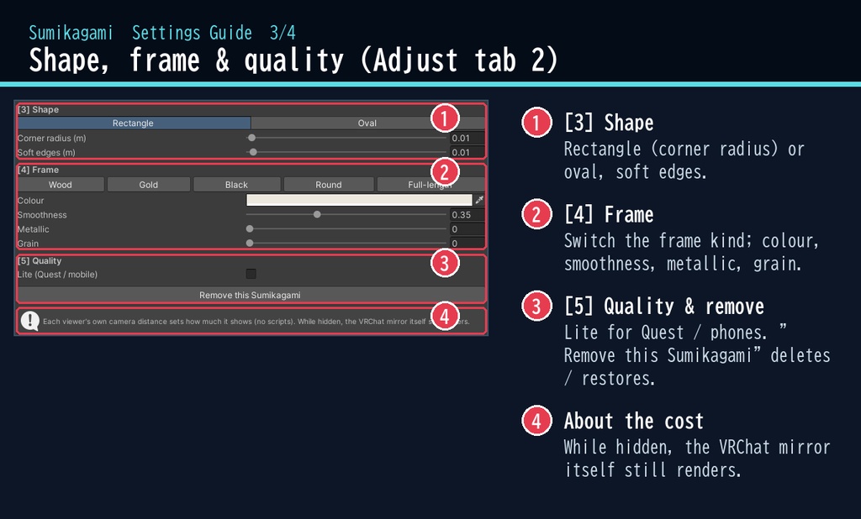The width and height of the screenshot is (861, 519).
Task: Click the "Grain" property label
Action: (x=28, y=244)
